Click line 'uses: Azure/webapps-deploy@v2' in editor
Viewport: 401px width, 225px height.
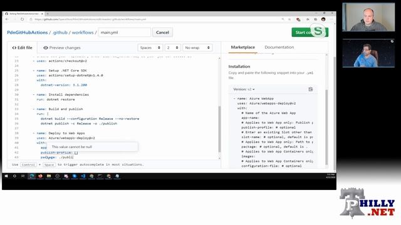coord(66,138)
